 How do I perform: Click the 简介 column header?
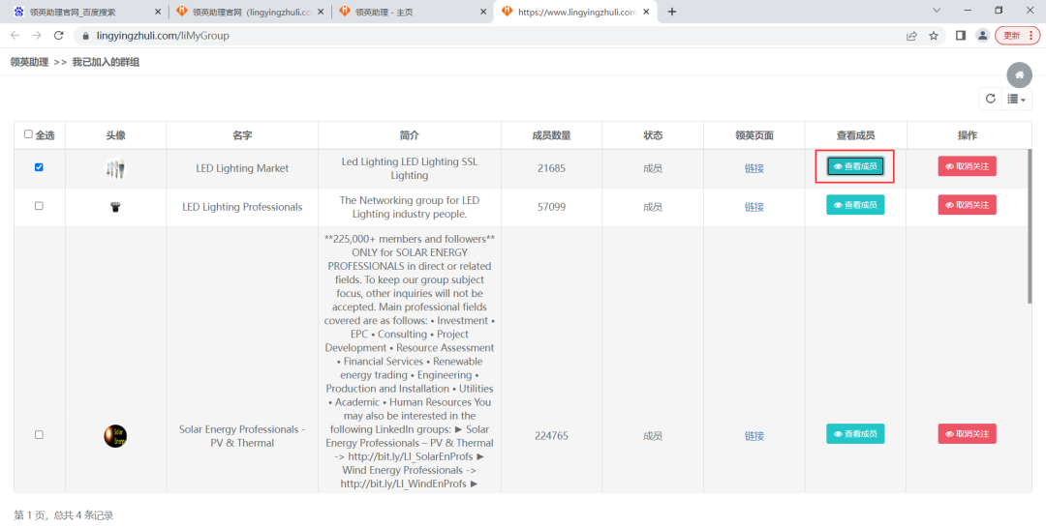[x=409, y=135]
